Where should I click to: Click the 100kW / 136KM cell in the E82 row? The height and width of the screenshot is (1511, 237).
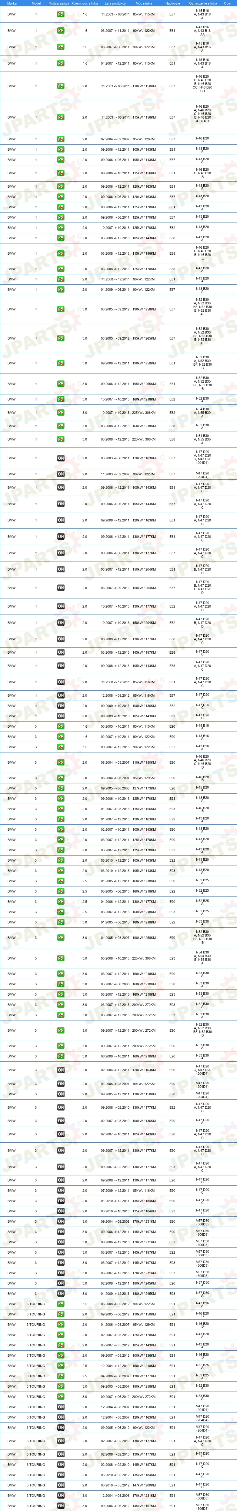144,706
